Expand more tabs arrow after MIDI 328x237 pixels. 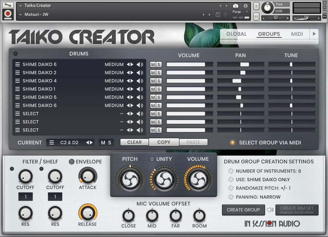coord(314,34)
